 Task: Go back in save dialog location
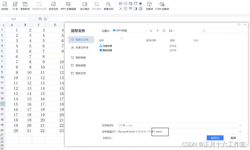[x=151, y=31]
